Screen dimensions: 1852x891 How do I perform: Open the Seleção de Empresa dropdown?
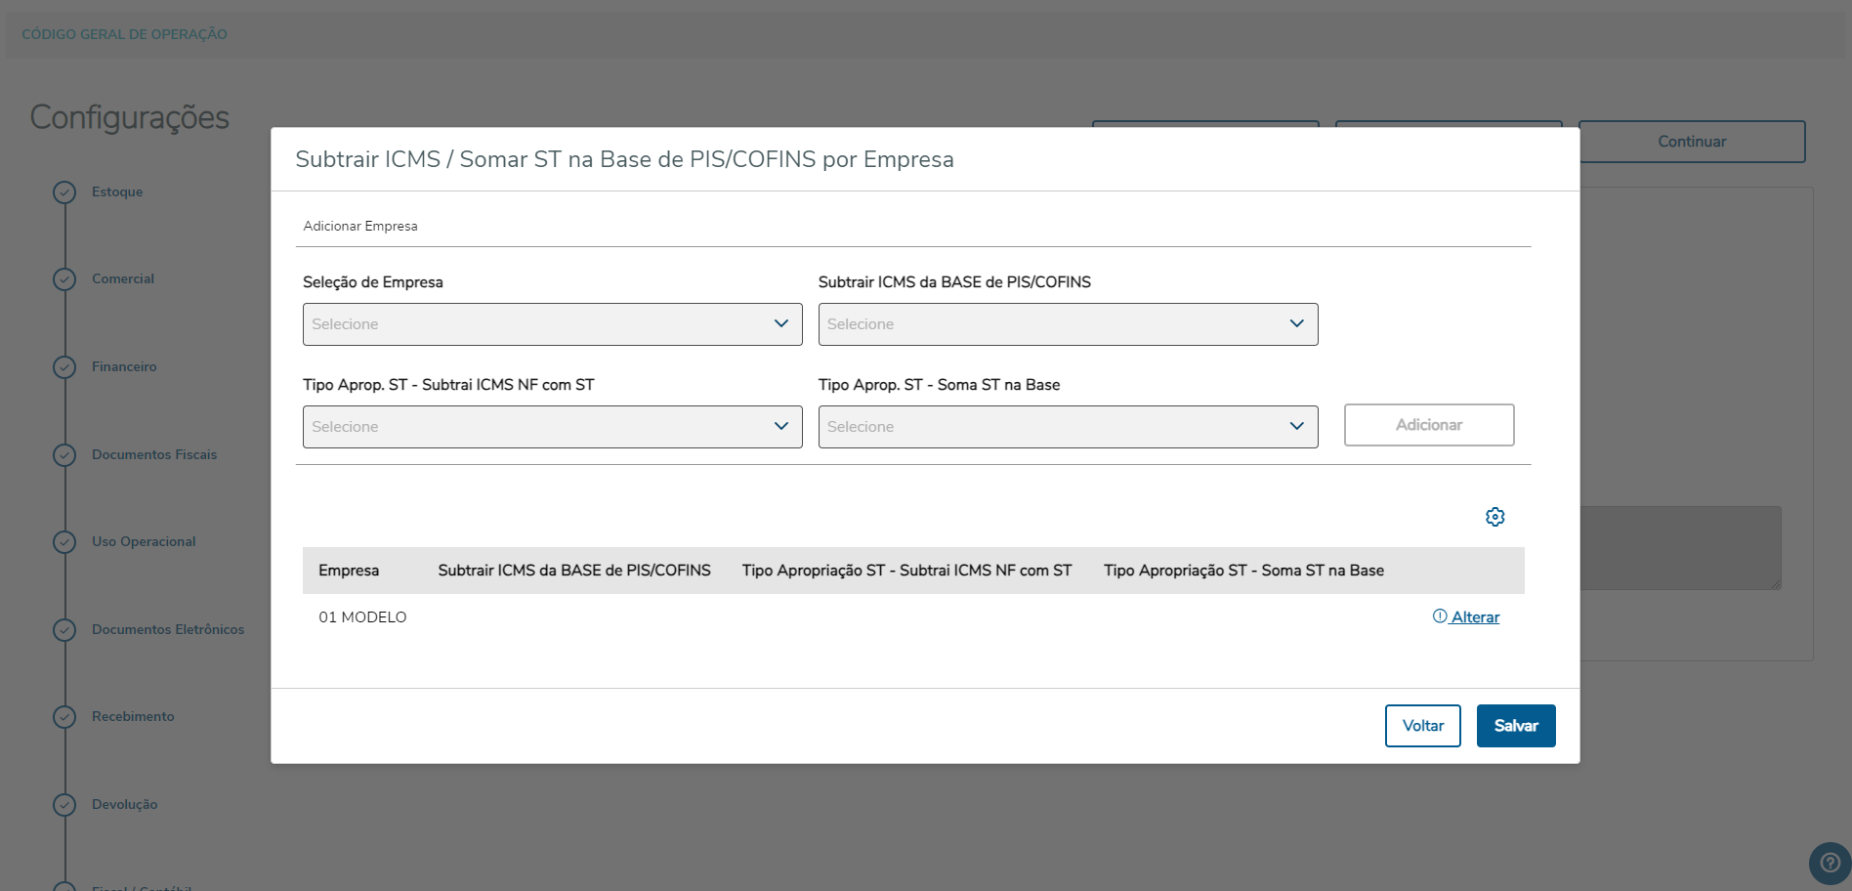[x=552, y=324]
